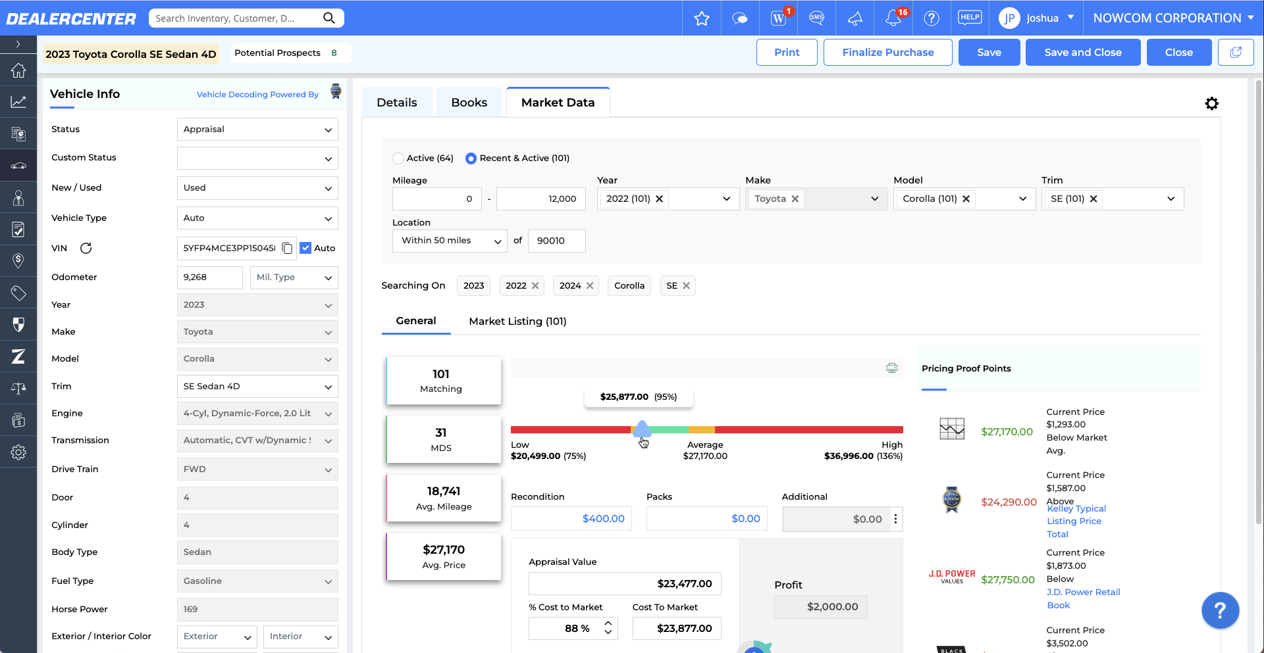This screenshot has height=653, width=1264.
Task: Open the favorites star icon
Action: click(x=702, y=18)
